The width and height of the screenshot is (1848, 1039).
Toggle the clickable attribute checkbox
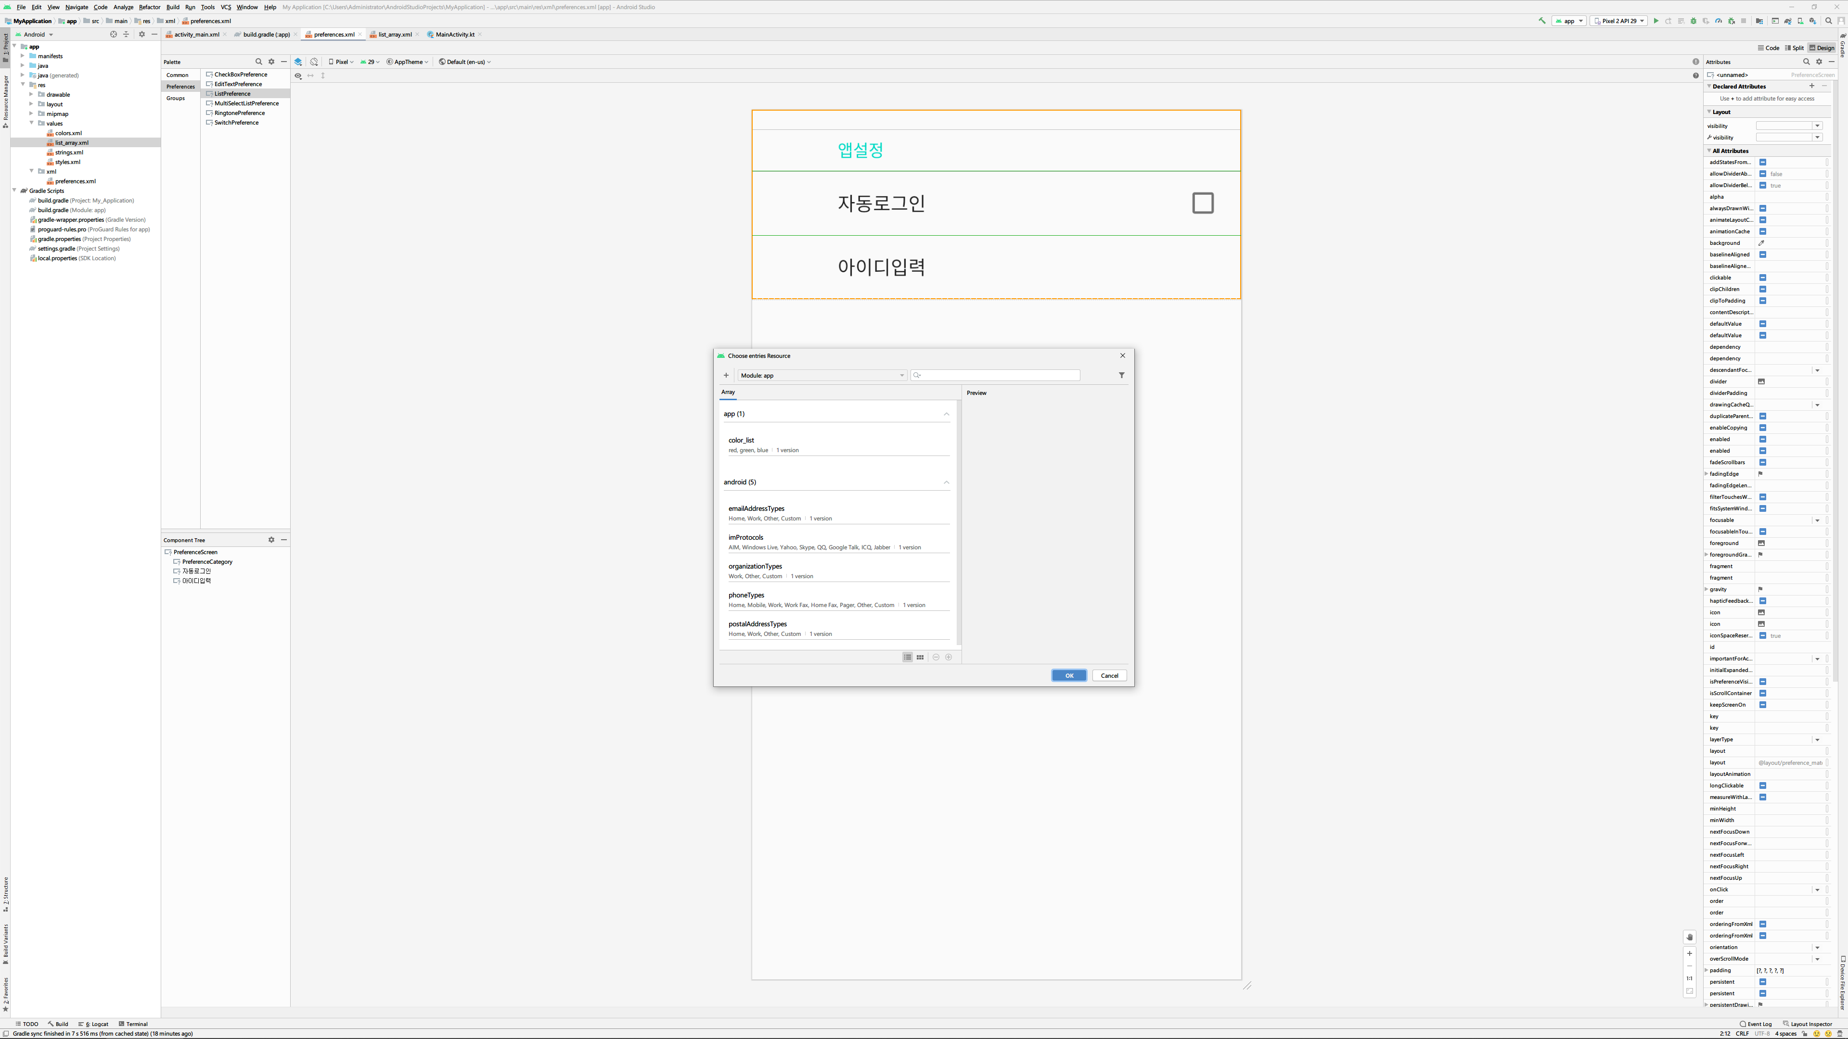pos(1763,278)
